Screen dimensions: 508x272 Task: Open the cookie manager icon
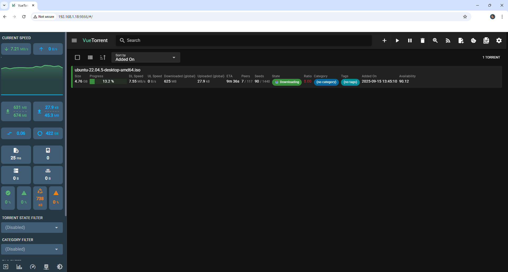(x=473, y=40)
